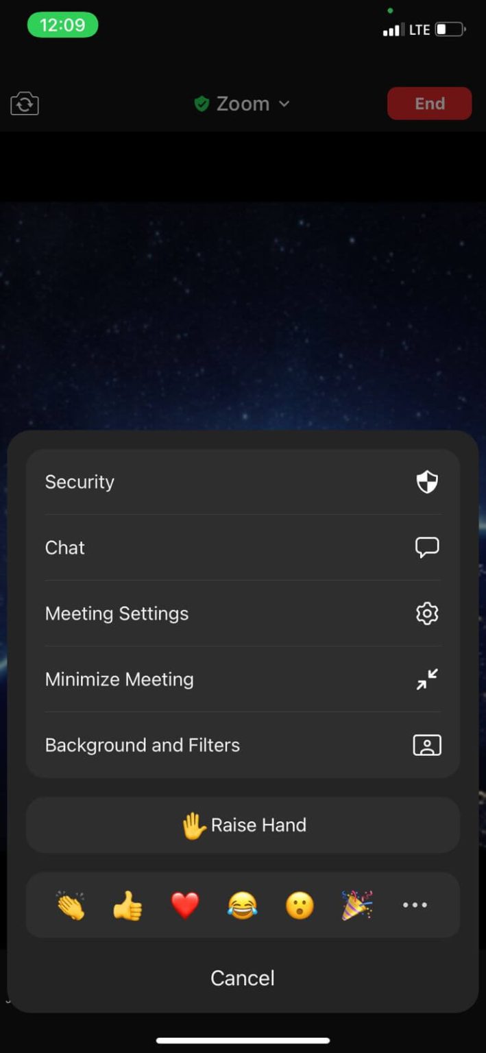This screenshot has height=1053, width=486.
Task: Send the thumbs up reaction
Action: pos(127,905)
